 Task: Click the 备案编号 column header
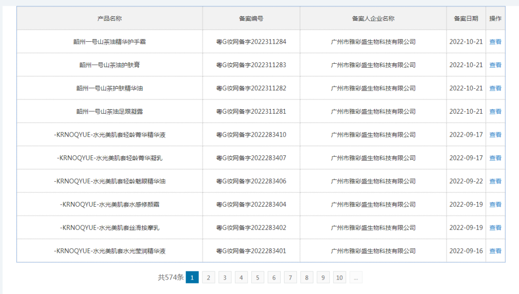[x=251, y=19]
